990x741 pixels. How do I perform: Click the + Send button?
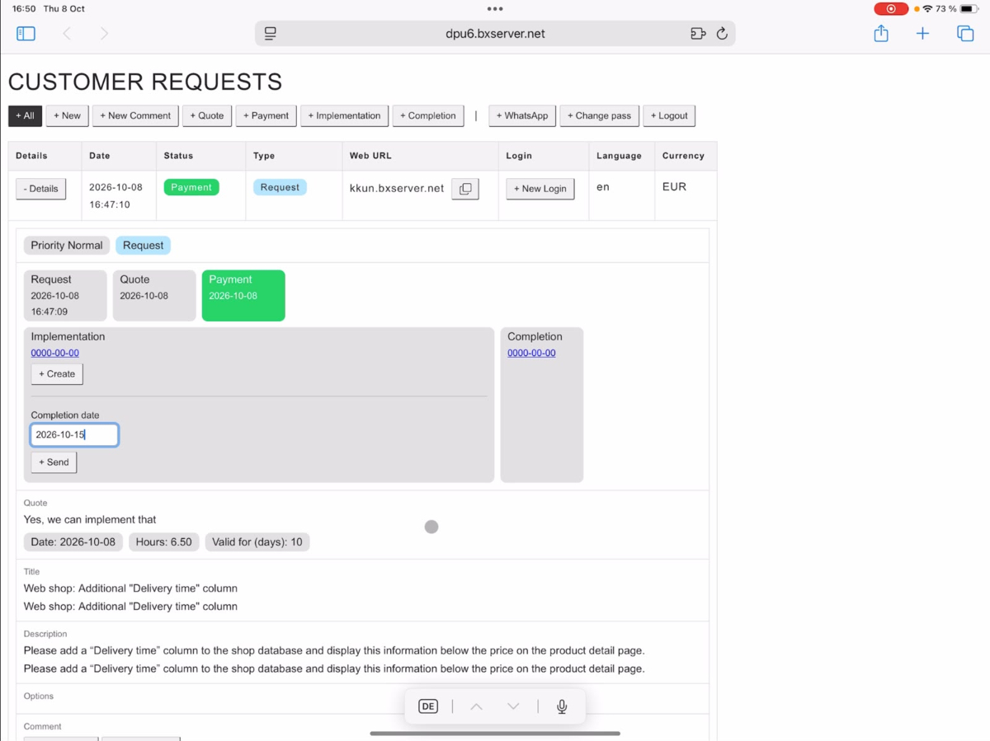point(54,462)
